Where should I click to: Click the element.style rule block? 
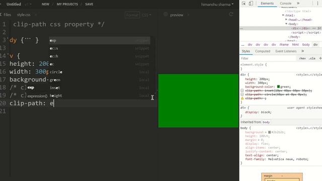click(x=281, y=66)
